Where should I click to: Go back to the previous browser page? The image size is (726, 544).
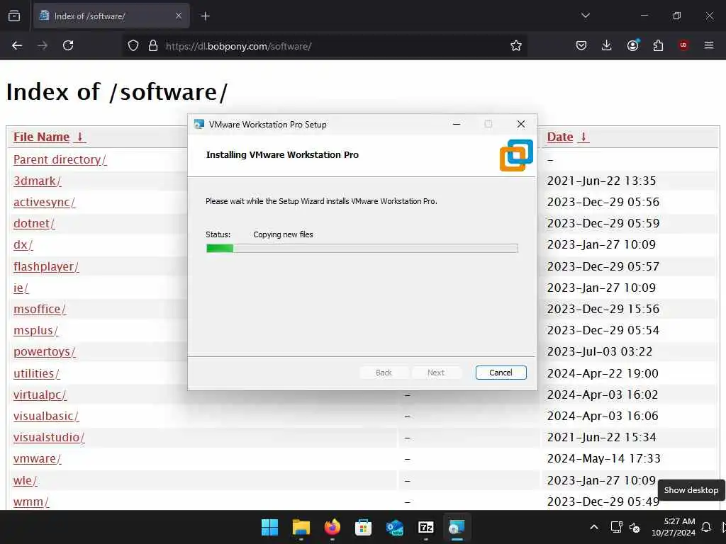point(17,45)
